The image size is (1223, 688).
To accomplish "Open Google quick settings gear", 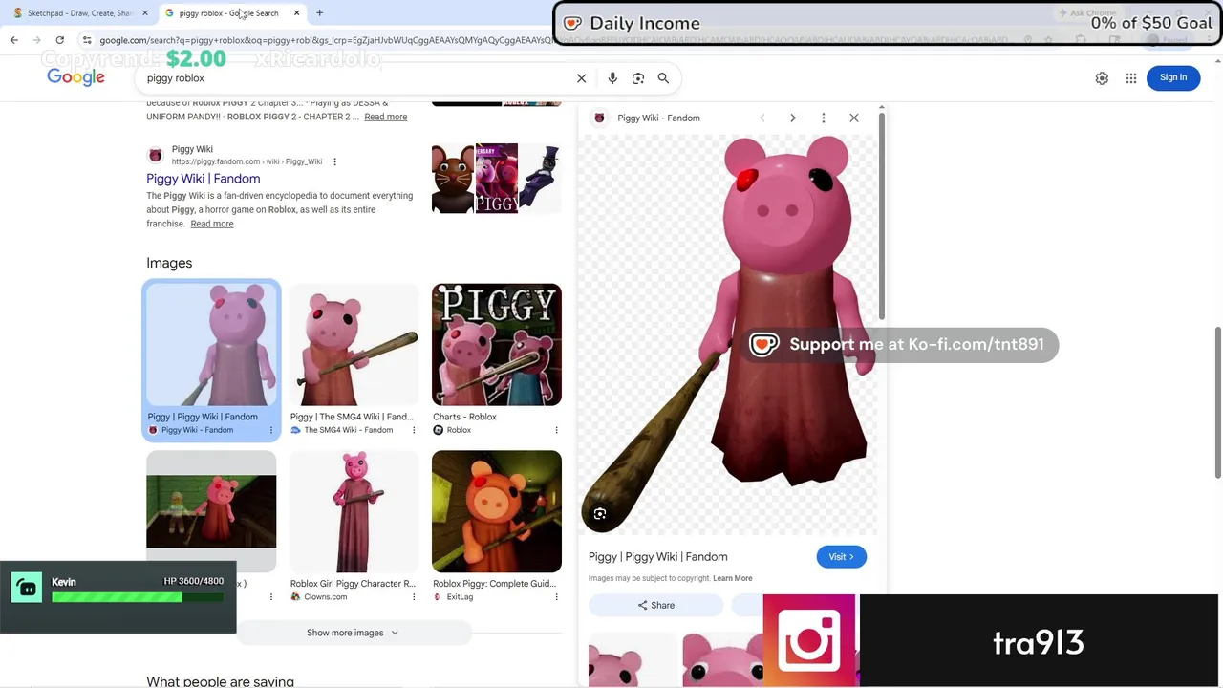I will [x=1102, y=78].
